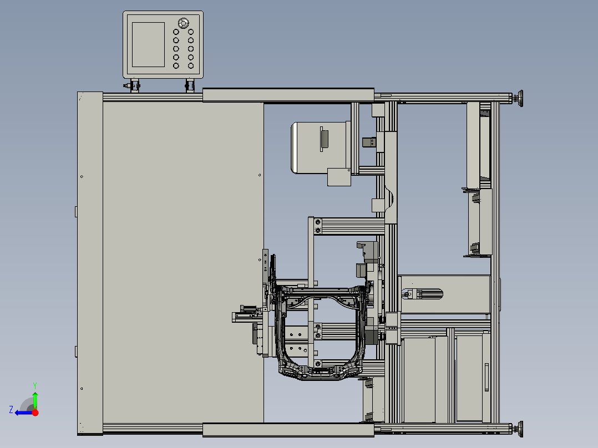This screenshot has height=448, width=598.
Task: Select the slotted plate with the small cylinder at right
Action: tap(445, 294)
